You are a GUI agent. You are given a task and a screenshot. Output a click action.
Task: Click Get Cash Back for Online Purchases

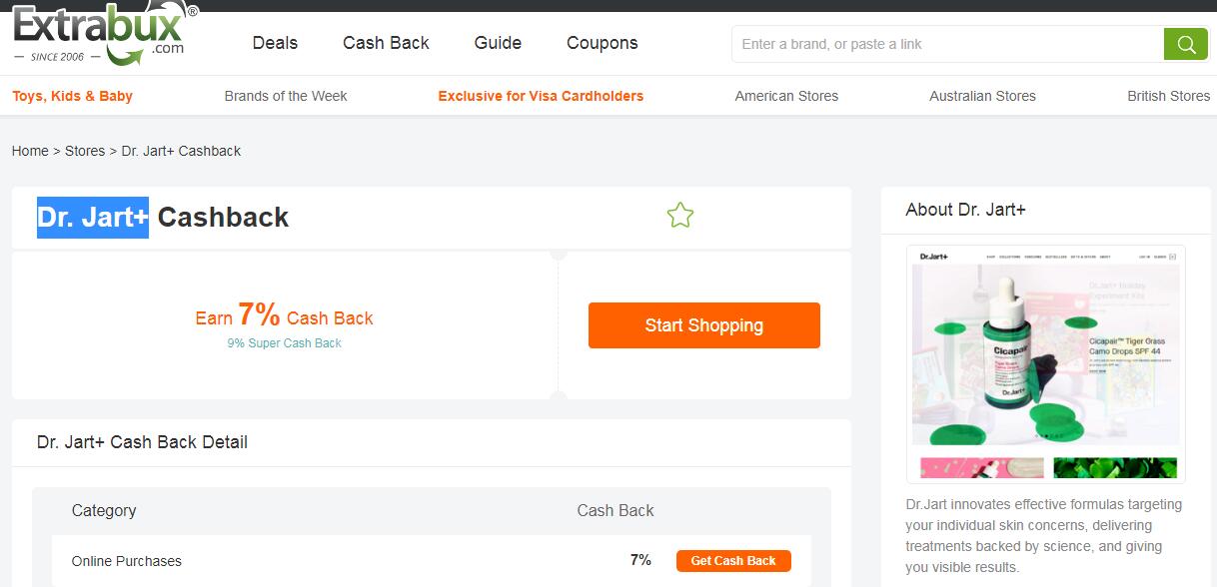point(733,561)
